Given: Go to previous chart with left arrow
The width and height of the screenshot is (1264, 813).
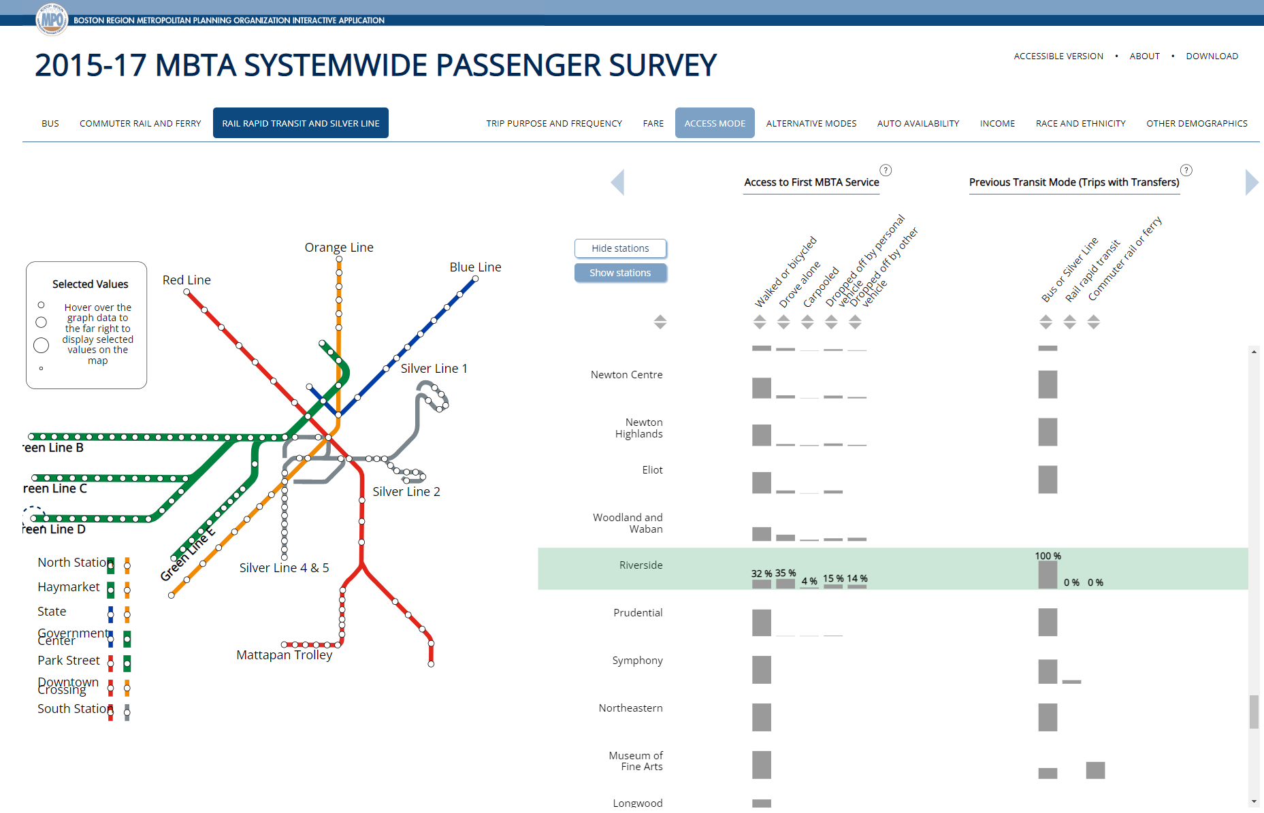Looking at the screenshot, I should pos(617,182).
